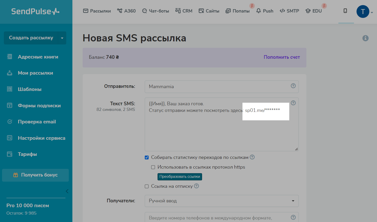Click help icon next to Ссылка на отписку
The height and width of the screenshot is (222, 377).
[x=196, y=186]
